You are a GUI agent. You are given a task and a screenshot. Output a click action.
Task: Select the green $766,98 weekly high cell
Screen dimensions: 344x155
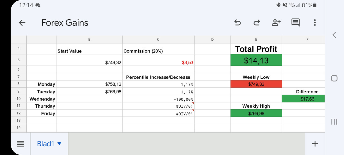pyautogui.click(x=256, y=113)
